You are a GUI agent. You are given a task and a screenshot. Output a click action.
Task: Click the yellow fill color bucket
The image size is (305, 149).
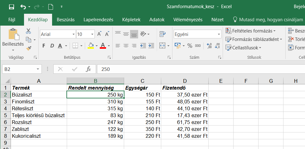tap(91, 46)
